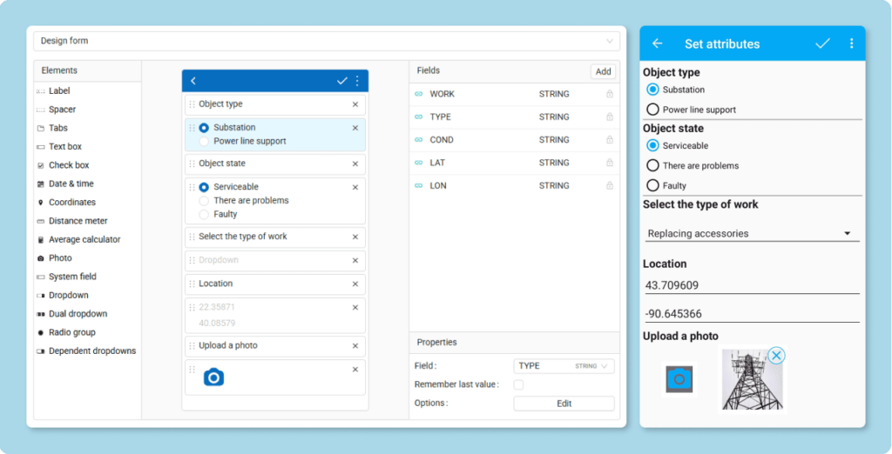The width and height of the screenshot is (892, 454).
Task: Open the Set attributes overflow menu
Action: coord(852,43)
